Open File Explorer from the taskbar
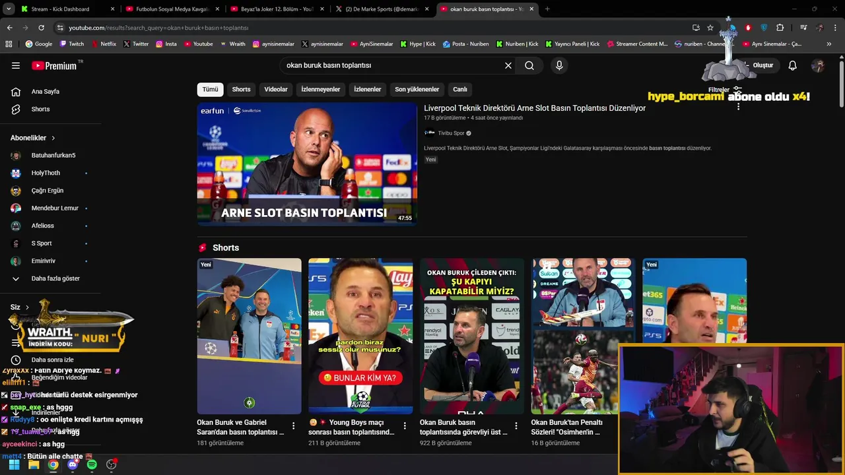 (x=34, y=464)
